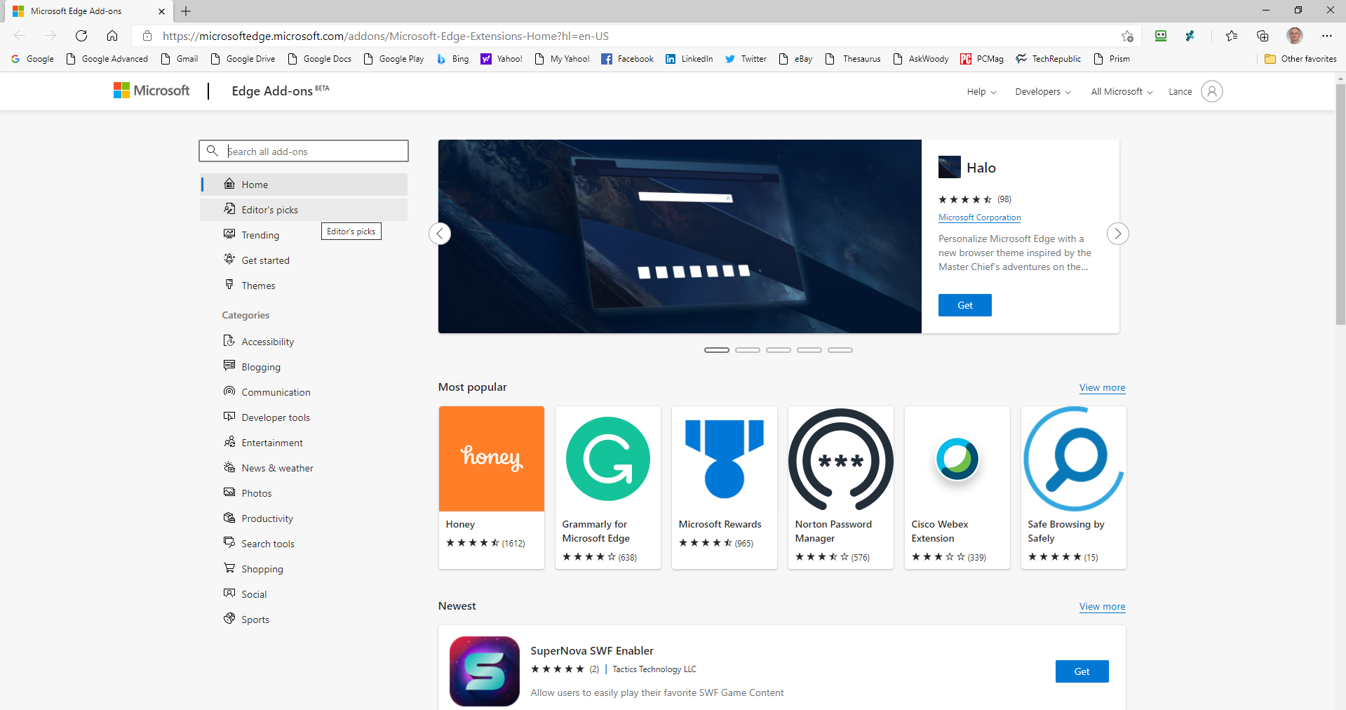The width and height of the screenshot is (1346, 710).
Task: Open the Lance account avatar icon
Action: 1211,91
